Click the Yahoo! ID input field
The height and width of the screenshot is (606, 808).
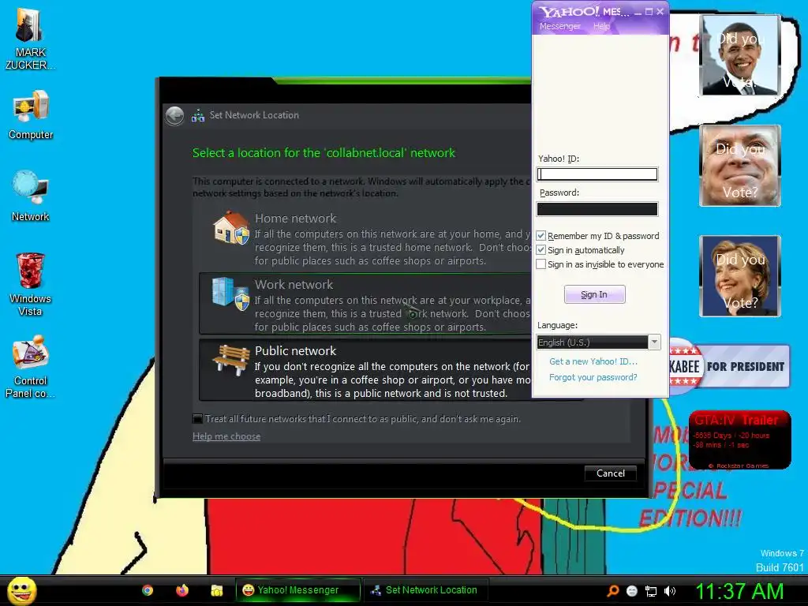coord(597,174)
